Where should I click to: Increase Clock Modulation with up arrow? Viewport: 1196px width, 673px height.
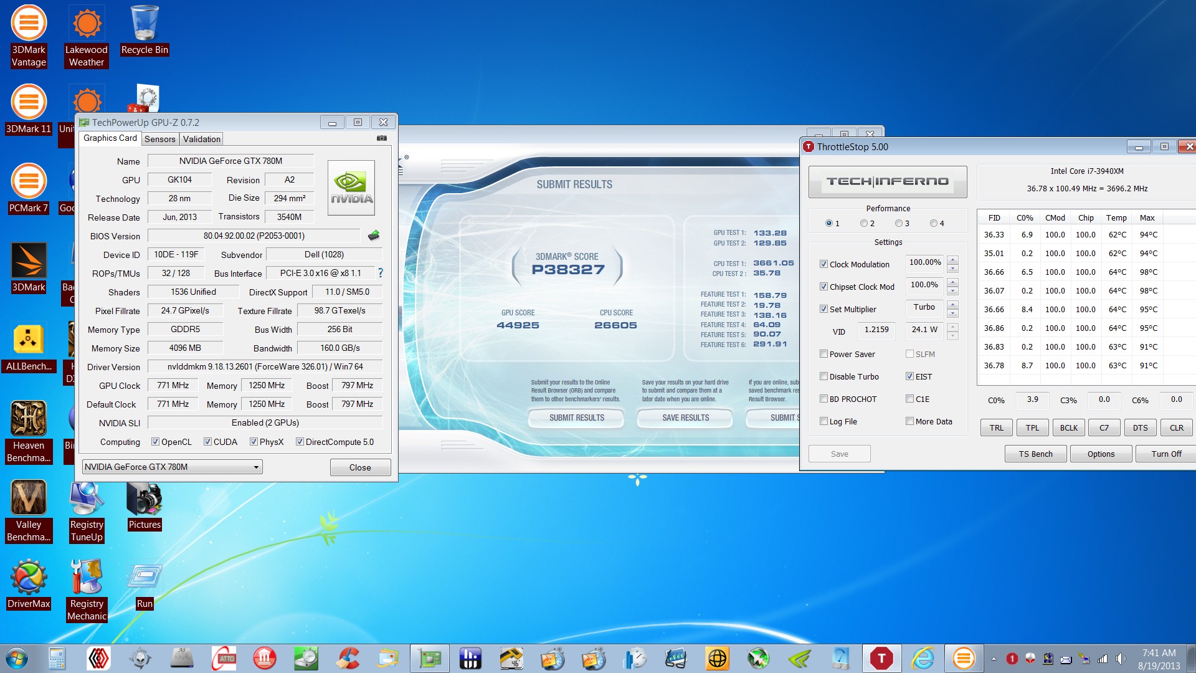click(x=952, y=259)
